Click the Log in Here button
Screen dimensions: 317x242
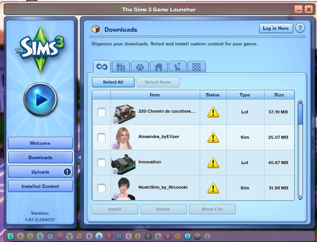(x=276, y=28)
